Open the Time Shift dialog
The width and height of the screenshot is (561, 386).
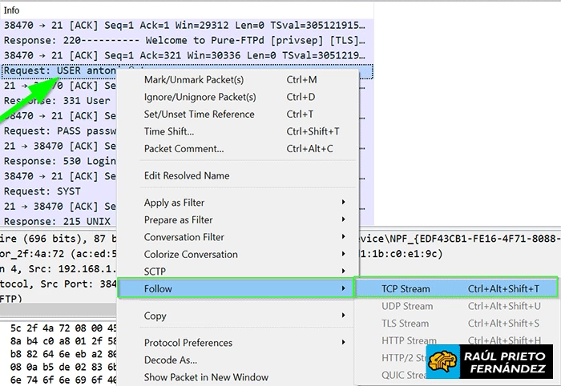pos(168,131)
